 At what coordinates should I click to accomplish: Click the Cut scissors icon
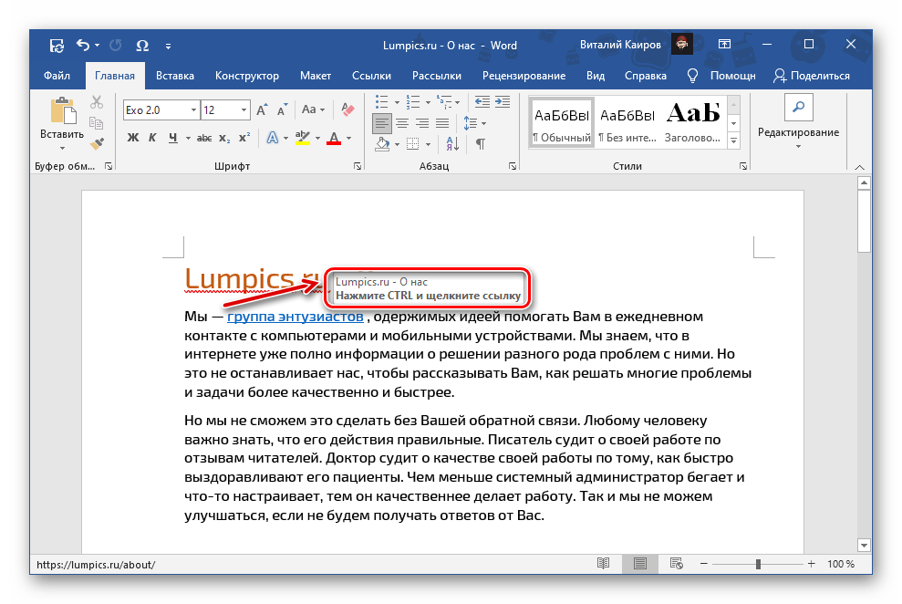97,102
